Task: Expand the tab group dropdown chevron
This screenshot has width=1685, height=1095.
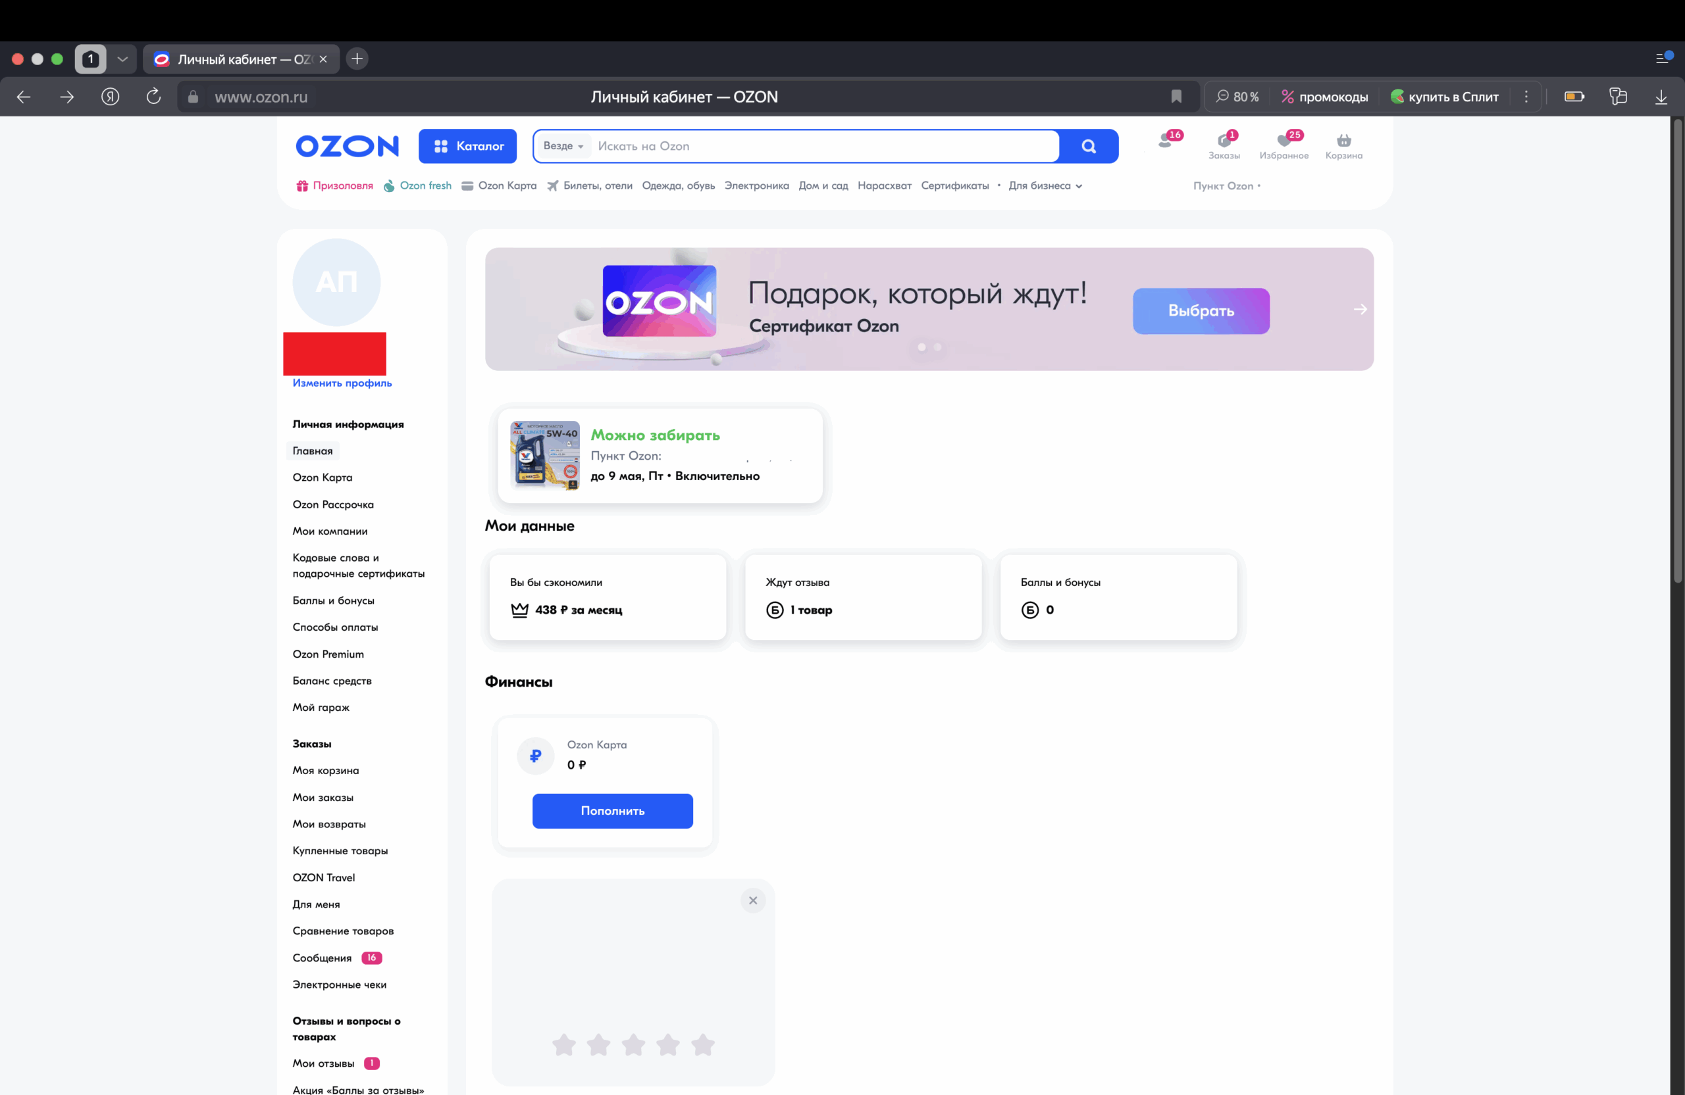Action: [x=122, y=59]
